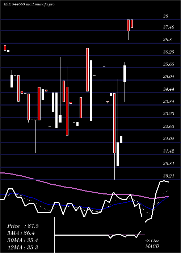Screen dimensions: 181x253
Task: Click inside the Live MACD inset chart
Action: [x=100, y=235]
